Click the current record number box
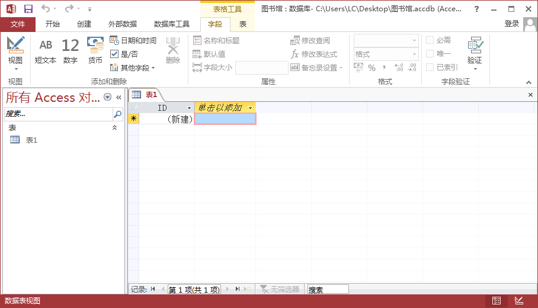The width and height of the screenshot is (538, 308). [194, 290]
